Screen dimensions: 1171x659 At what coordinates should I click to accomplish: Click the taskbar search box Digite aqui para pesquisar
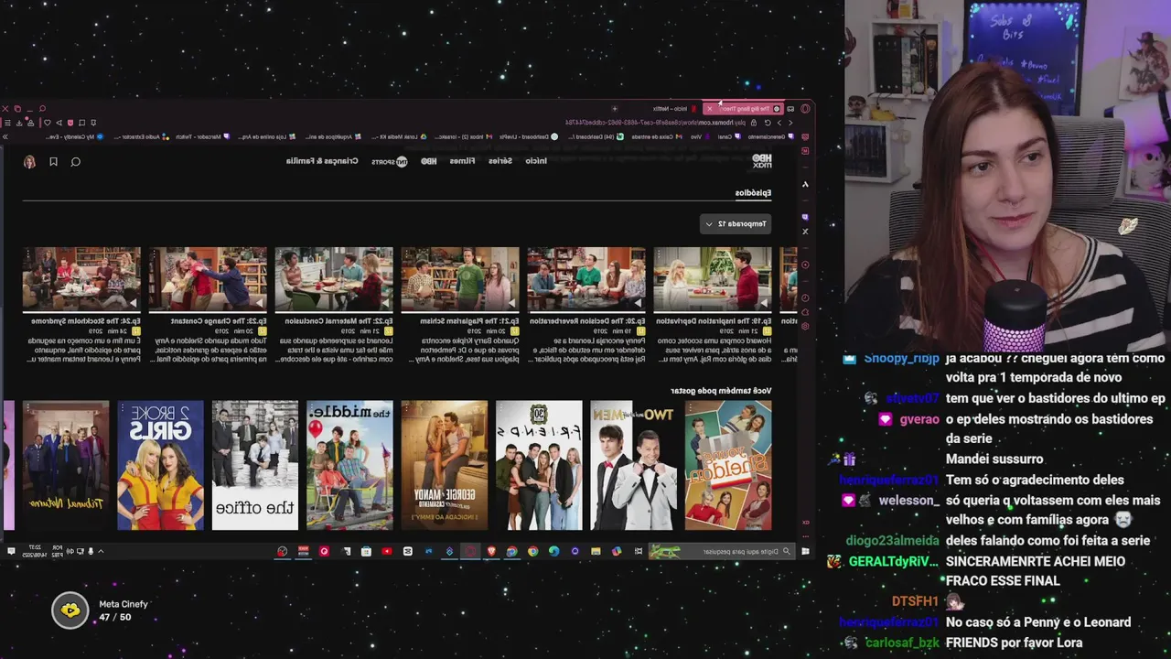coord(723,551)
